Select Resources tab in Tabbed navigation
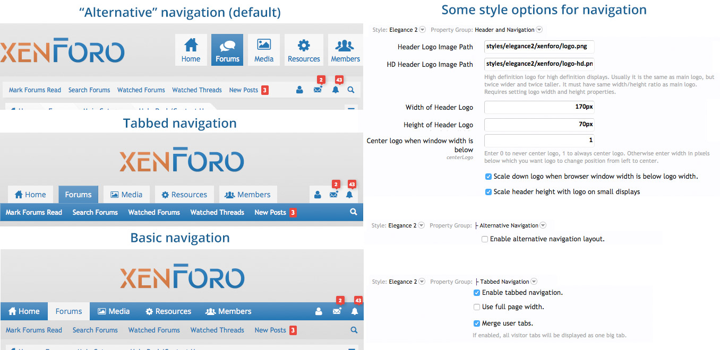The width and height of the screenshot is (720, 350). 184,195
